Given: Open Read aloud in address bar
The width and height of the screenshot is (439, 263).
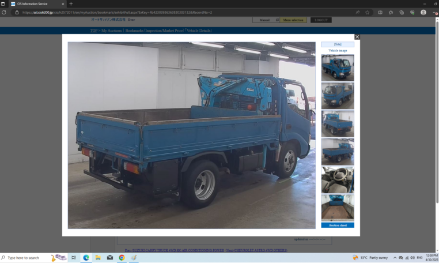Looking at the screenshot, I should pyautogui.click(x=358, y=12).
